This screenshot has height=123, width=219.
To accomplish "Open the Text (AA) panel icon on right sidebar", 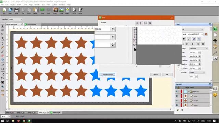I will (x=215, y=59).
